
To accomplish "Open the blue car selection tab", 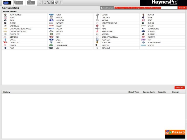I will pos(7,3).
